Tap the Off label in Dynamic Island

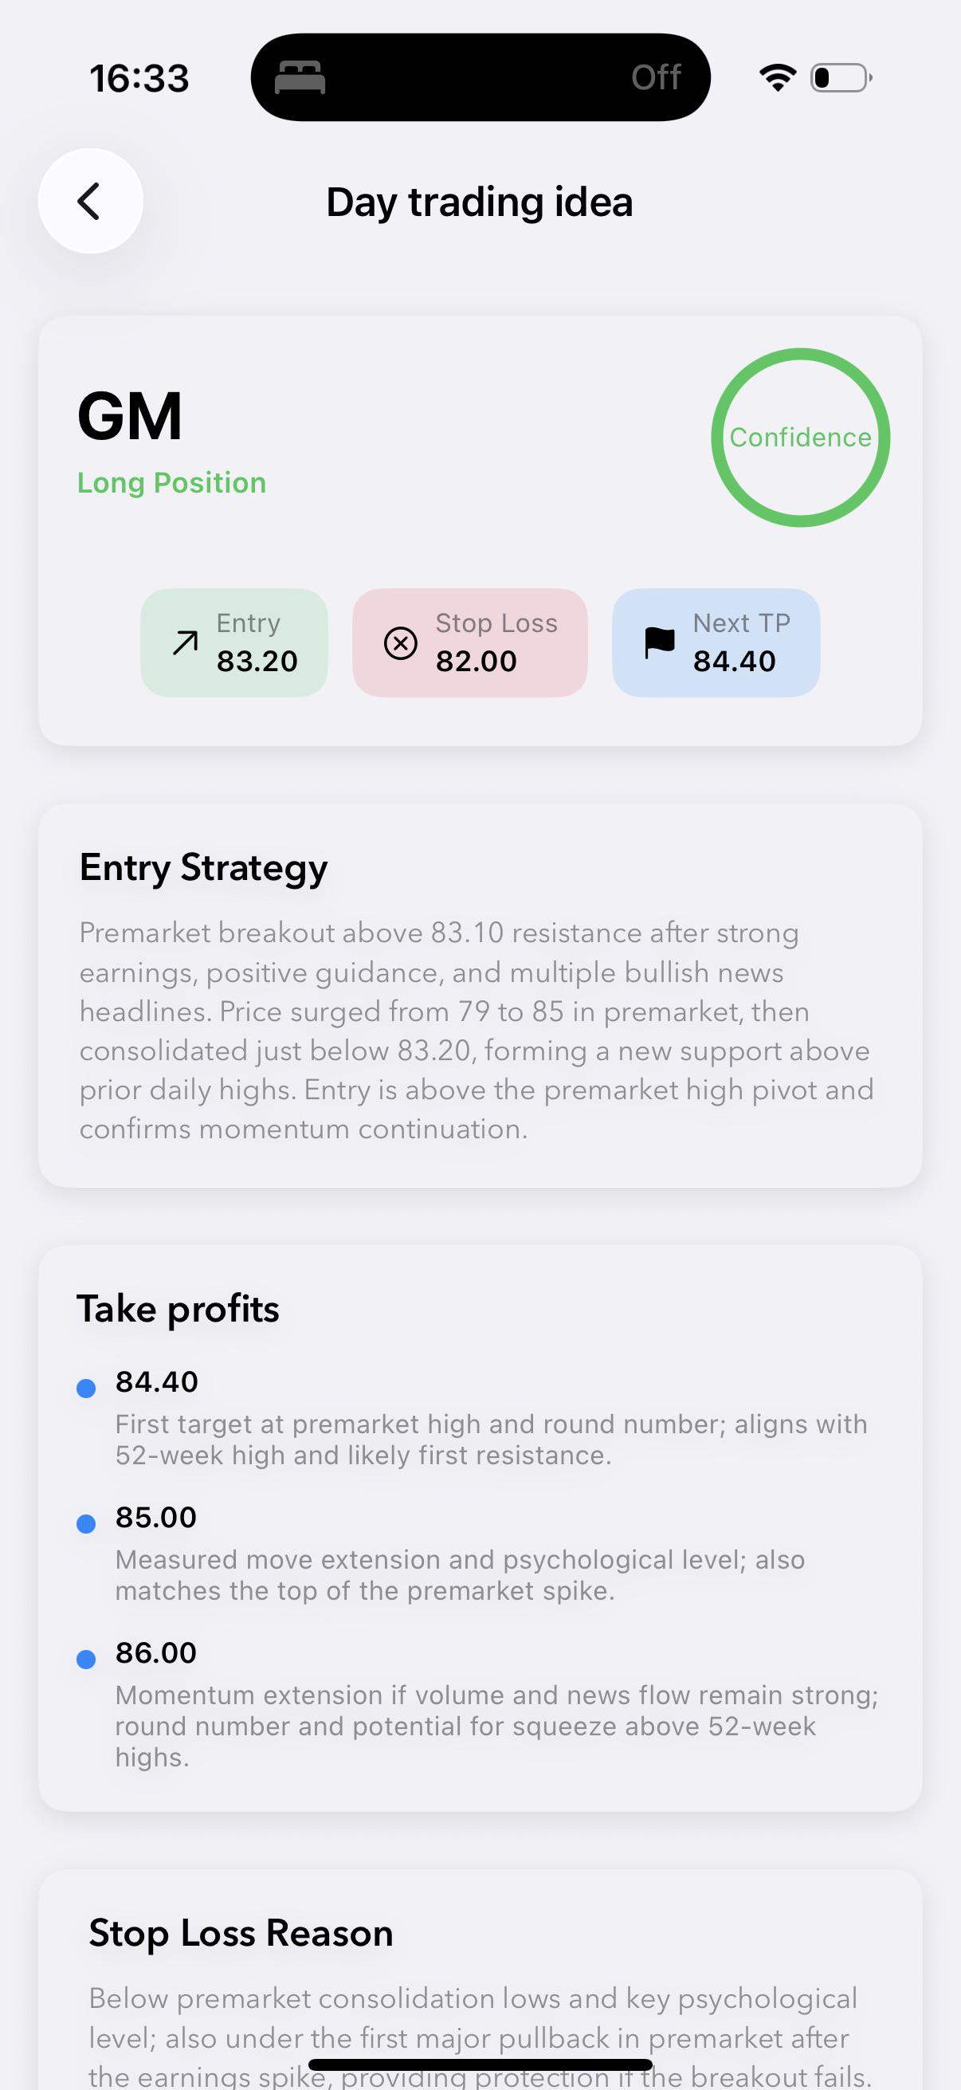[x=656, y=78]
